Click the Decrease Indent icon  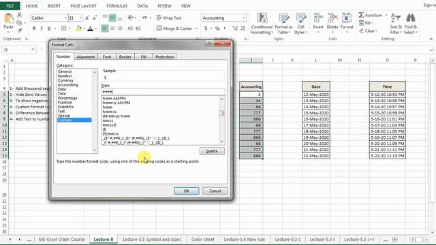tap(130, 29)
